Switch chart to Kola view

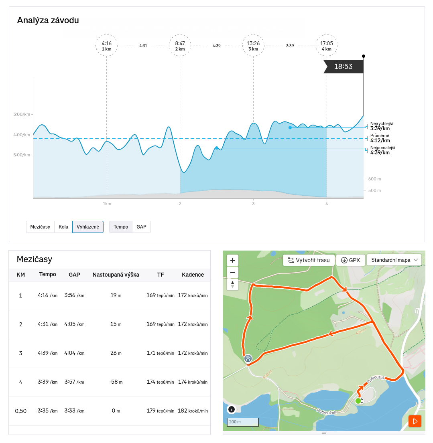63,227
